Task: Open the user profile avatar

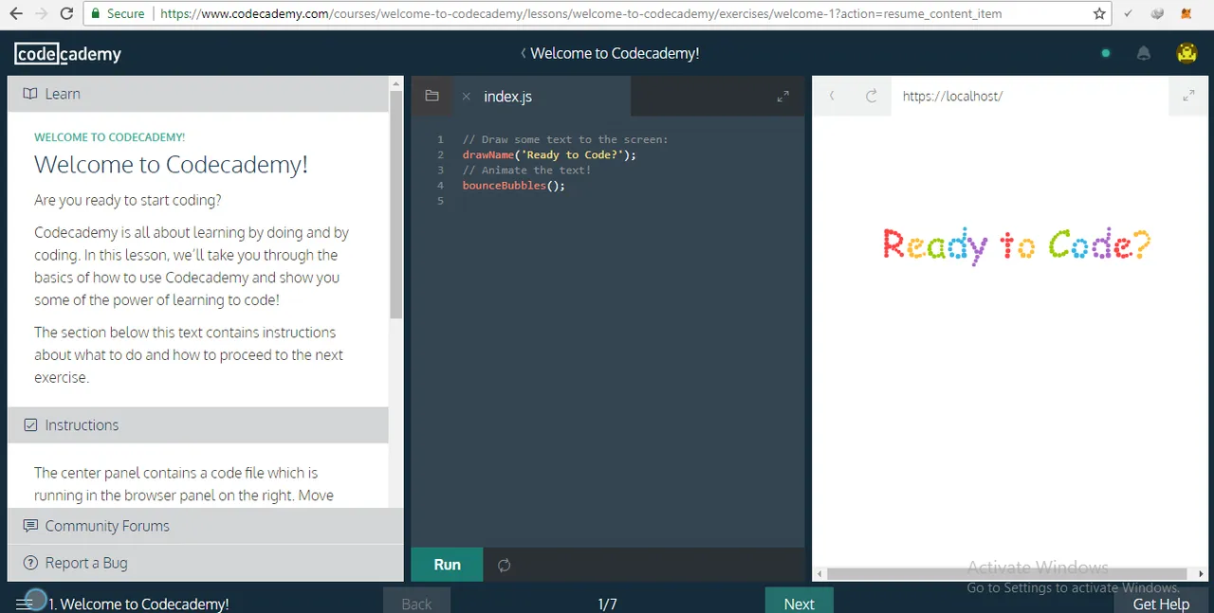Action: pyautogui.click(x=1186, y=53)
